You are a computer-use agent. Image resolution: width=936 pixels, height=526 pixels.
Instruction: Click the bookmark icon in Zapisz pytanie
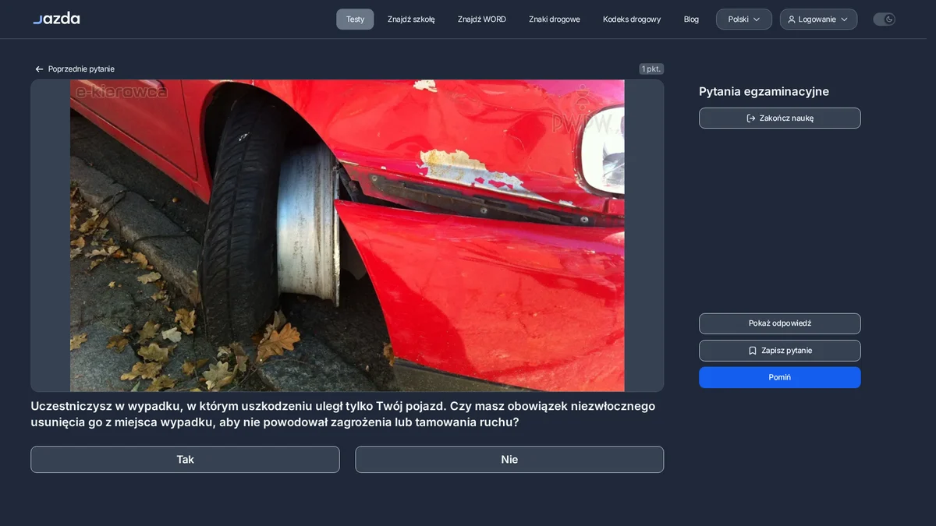coord(753,351)
